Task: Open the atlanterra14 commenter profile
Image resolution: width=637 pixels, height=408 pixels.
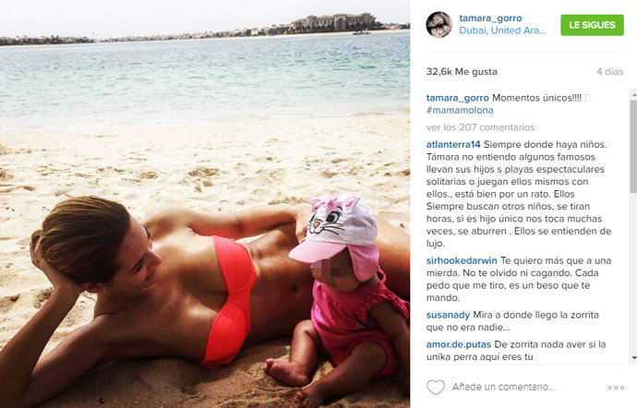Action: pyautogui.click(x=453, y=144)
